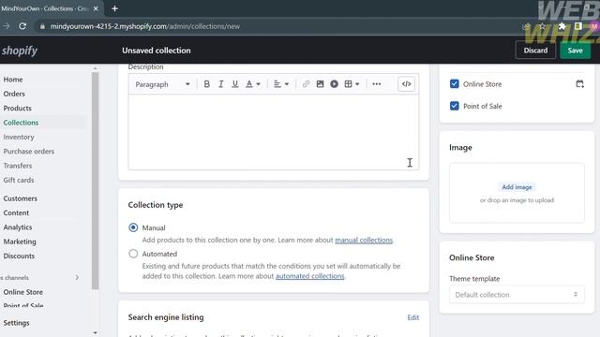Image resolution: width=600 pixels, height=337 pixels.
Task: Toggle italic formatting in description editor
Action: click(x=221, y=84)
